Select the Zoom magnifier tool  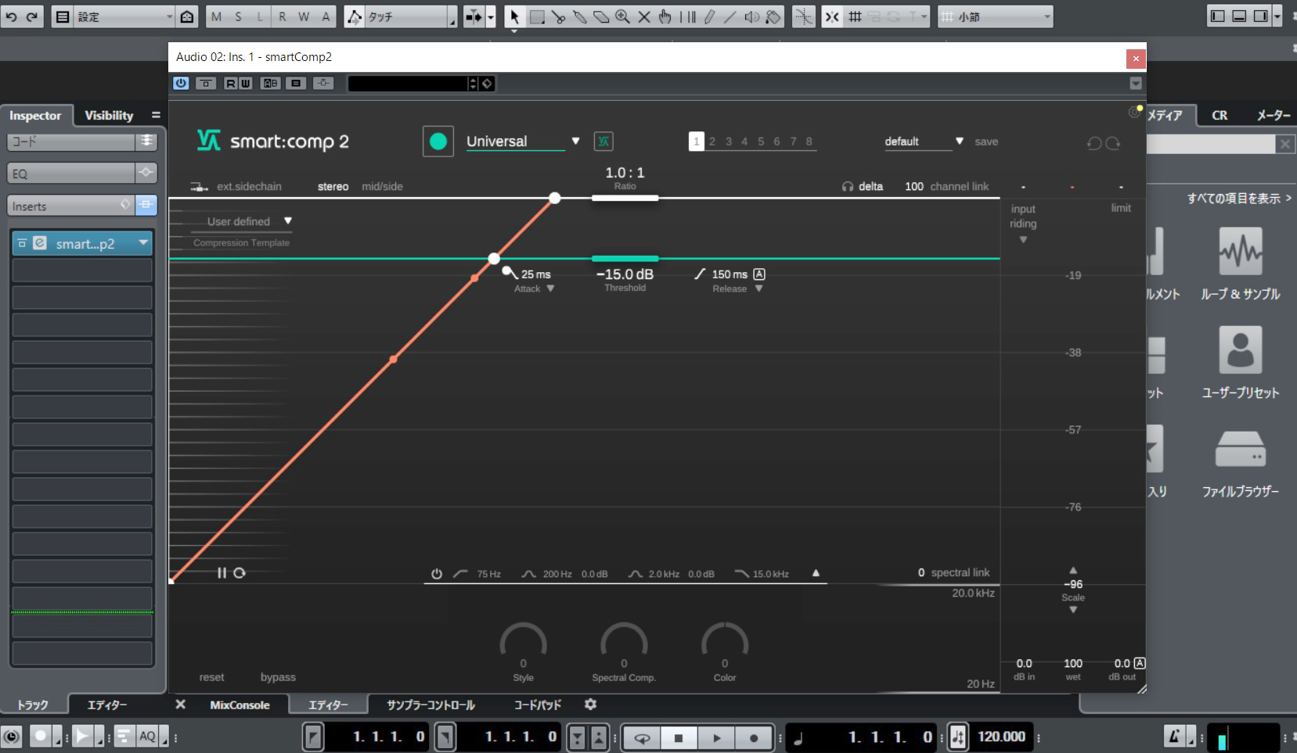tap(622, 16)
